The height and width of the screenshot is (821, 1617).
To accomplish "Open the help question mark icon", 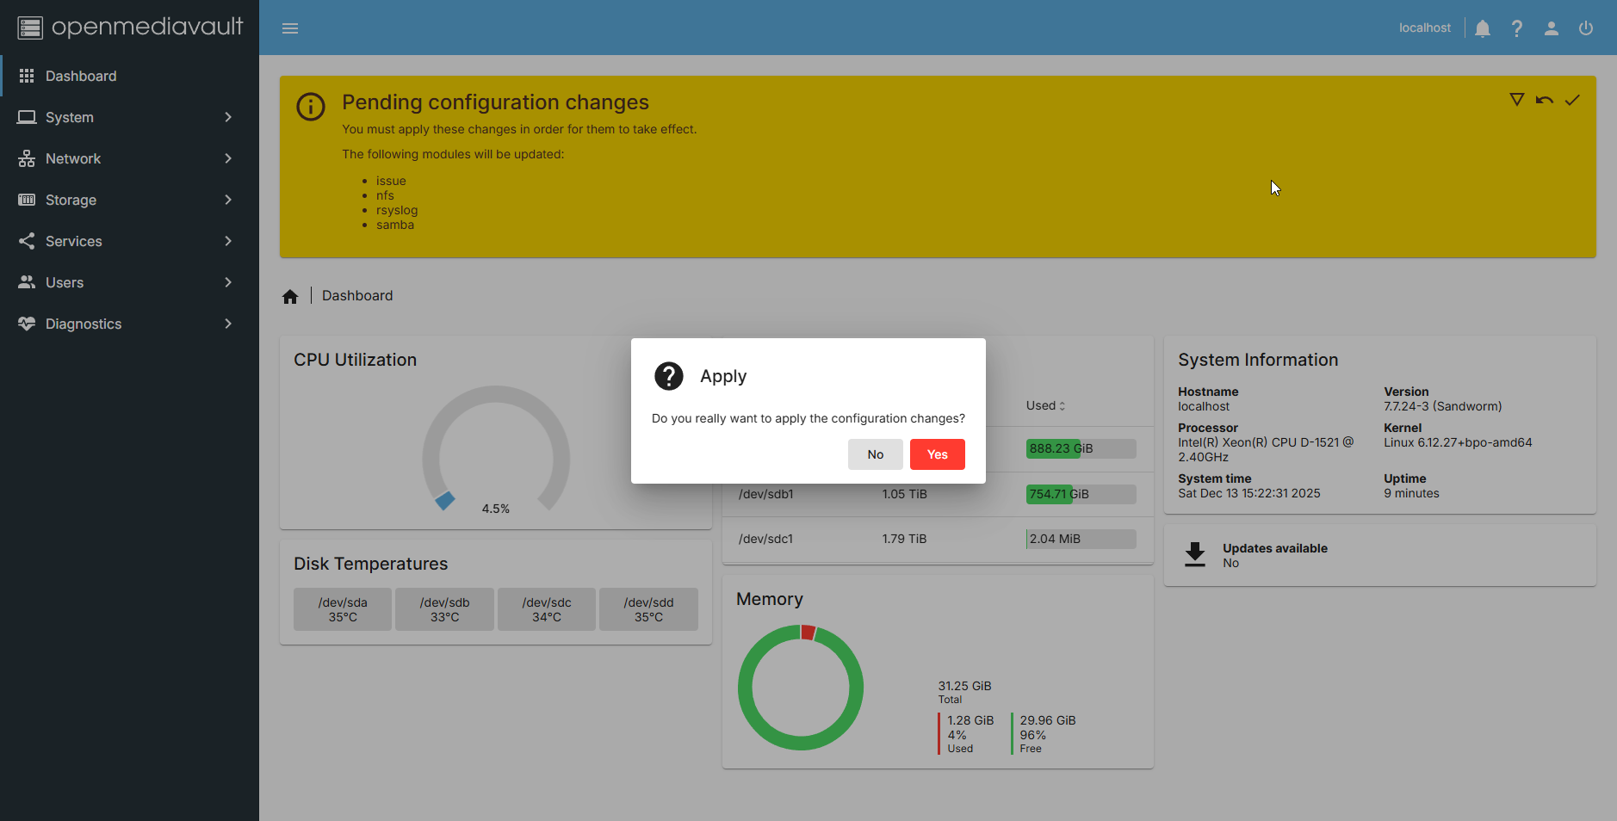I will click(1517, 28).
